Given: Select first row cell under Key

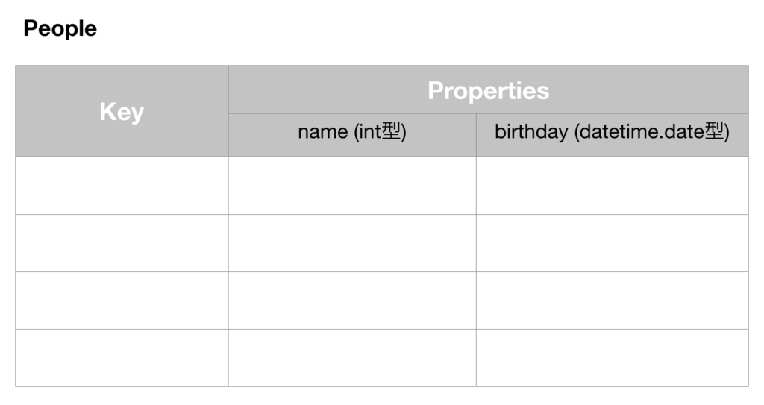Looking at the screenshot, I should pyautogui.click(x=122, y=186).
